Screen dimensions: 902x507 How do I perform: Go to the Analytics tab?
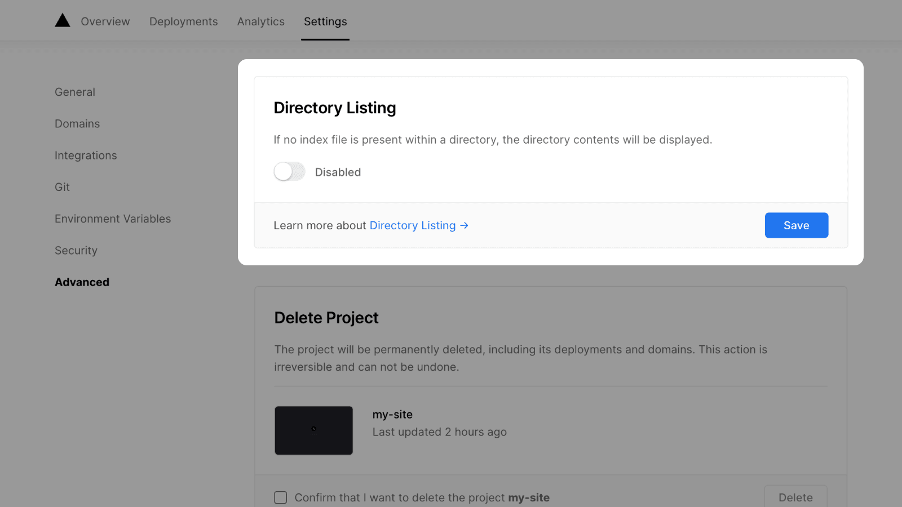point(260,21)
